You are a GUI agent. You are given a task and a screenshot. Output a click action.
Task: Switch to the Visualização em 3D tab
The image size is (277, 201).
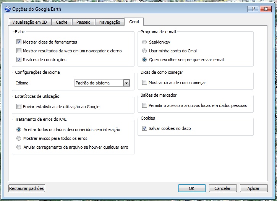30,22
